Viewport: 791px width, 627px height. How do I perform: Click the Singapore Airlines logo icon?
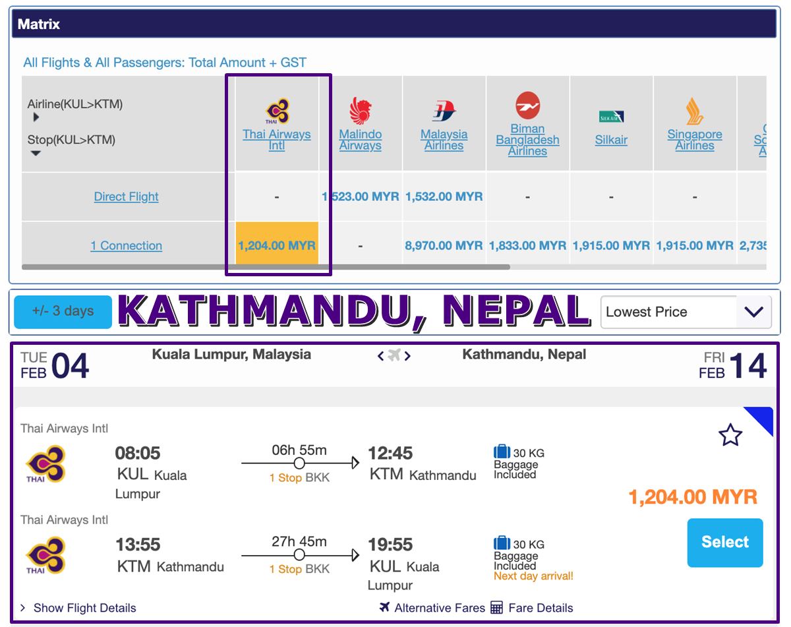click(694, 111)
